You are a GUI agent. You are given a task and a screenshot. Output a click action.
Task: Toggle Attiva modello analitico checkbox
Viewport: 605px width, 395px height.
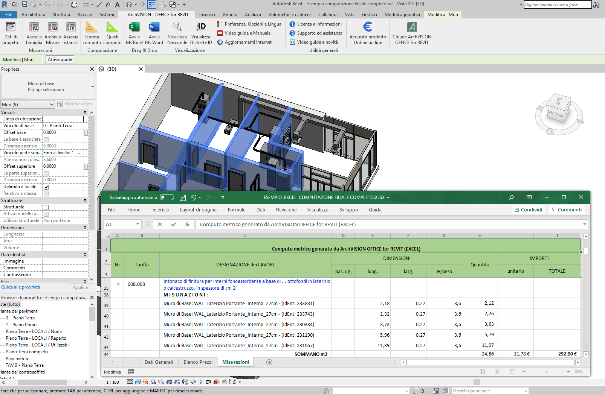click(46, 214)
